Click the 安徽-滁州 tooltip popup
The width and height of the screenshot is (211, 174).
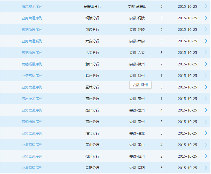tap(140, 85)
